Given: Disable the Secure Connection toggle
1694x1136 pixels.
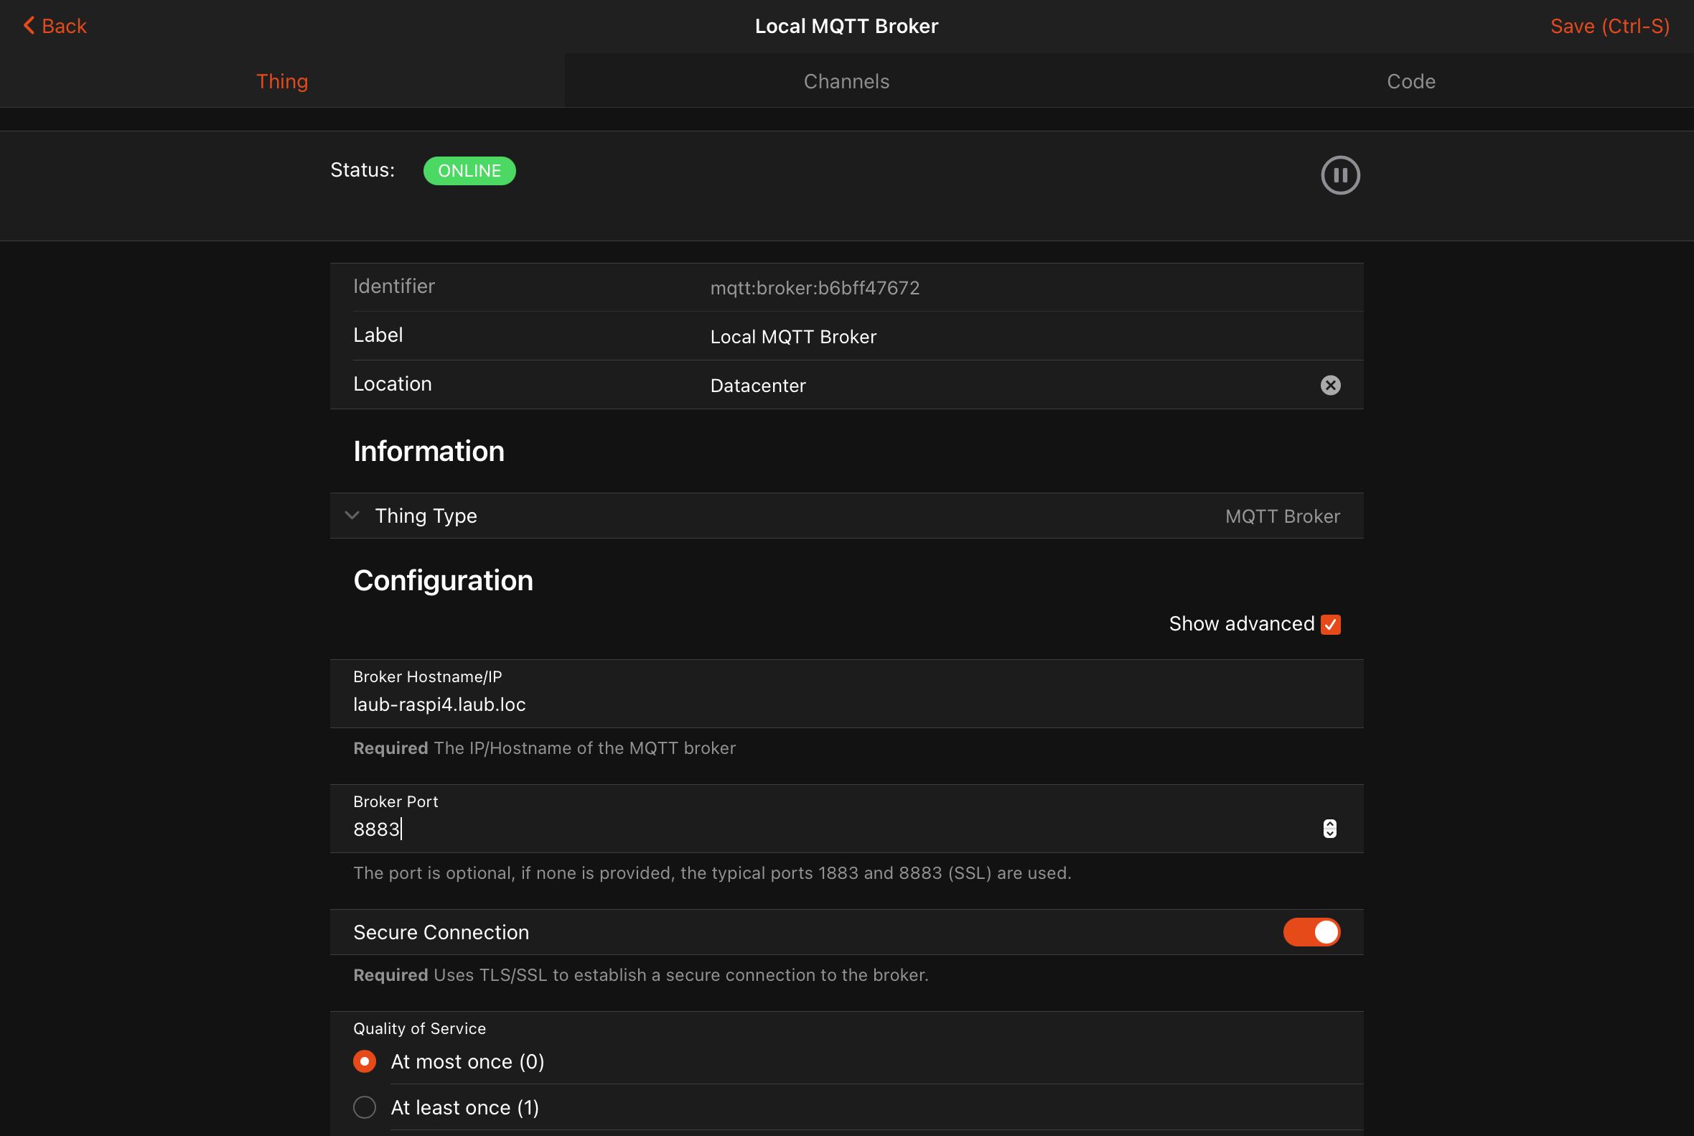Looking at the screenshot, I should (x=1311, y=932).
